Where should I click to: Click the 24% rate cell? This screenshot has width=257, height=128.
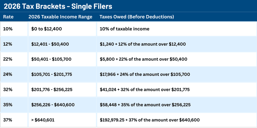tap(8, 74)
